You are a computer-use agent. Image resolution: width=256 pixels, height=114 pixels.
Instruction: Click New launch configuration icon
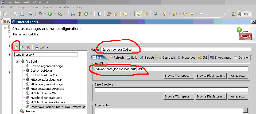[16, 47]
